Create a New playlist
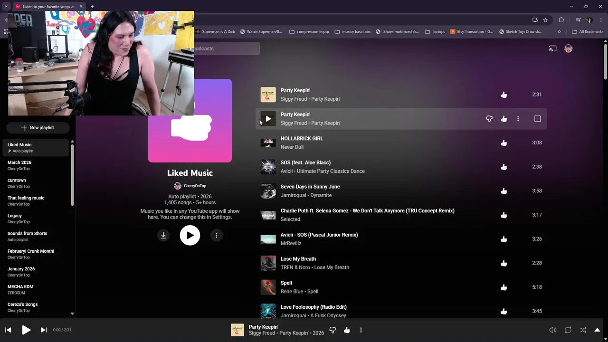 click(x=38, y=128)
